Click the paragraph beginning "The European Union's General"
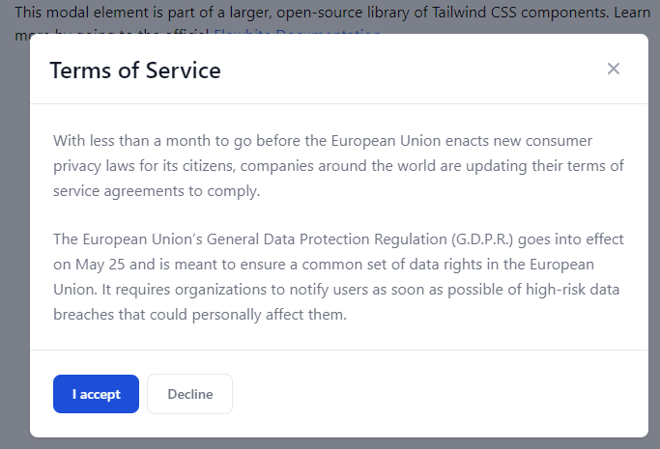The image size is (660, 449). (x=338, y=276)
